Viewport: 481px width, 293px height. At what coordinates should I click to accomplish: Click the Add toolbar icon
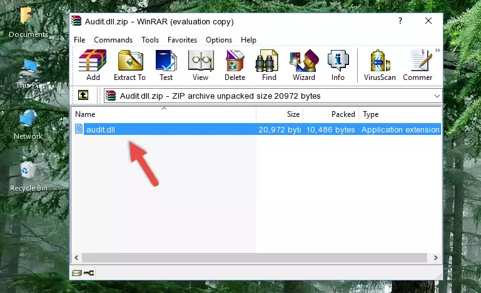click(93, 65)
